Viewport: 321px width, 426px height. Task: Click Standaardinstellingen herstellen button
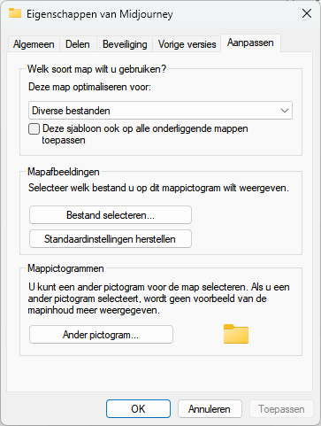click(111, 239)
